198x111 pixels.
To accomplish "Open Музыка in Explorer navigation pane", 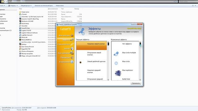I will point(2,23).
